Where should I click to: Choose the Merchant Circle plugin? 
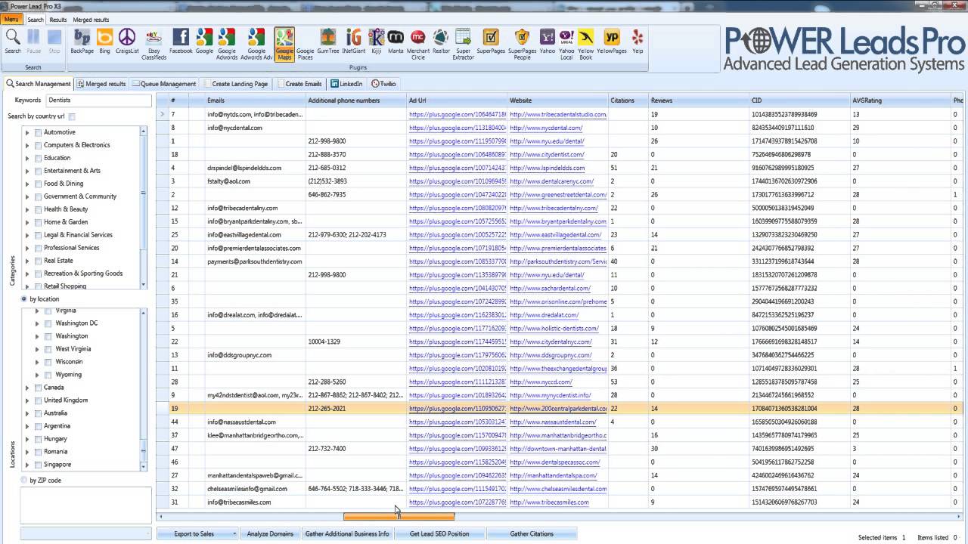(x=418, y=44)
